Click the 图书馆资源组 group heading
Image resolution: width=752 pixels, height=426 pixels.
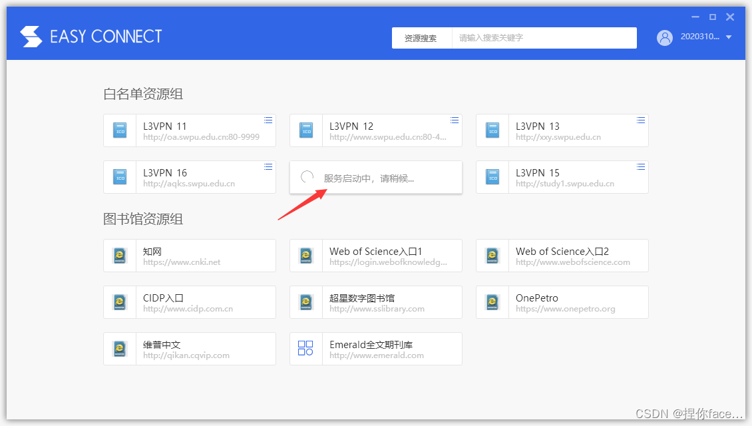[143, 219]
